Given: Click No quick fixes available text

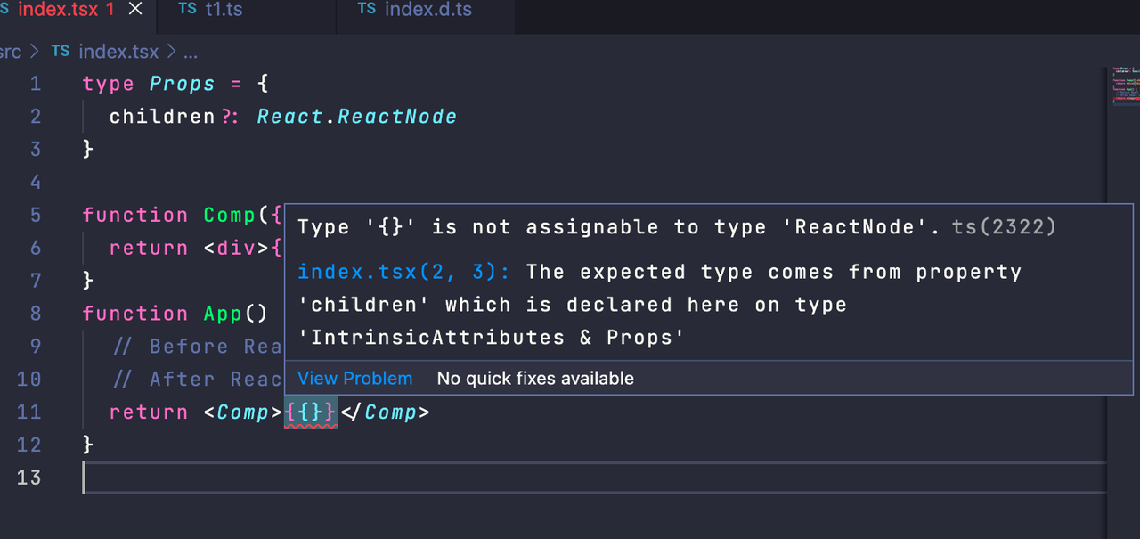Looking at the screenshot, I should (535, 379).
